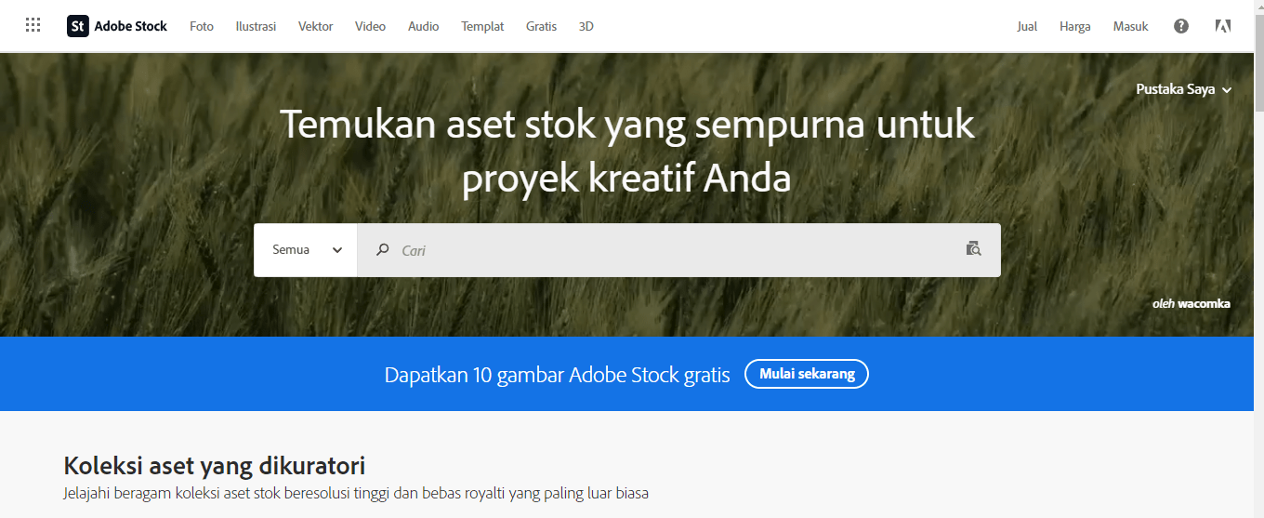1264x518 pixels.
Task: Click the wacomka author credit link
Action: (x=1204, y=303)
